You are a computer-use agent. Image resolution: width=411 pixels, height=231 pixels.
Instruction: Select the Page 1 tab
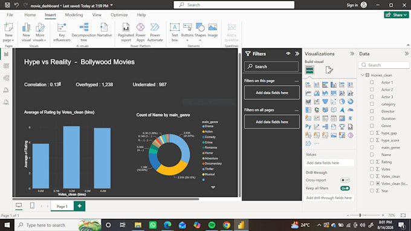click(x=62, y=206)
